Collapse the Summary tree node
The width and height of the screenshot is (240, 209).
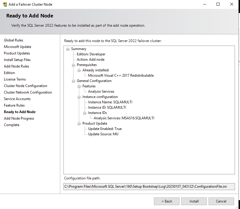68,49
